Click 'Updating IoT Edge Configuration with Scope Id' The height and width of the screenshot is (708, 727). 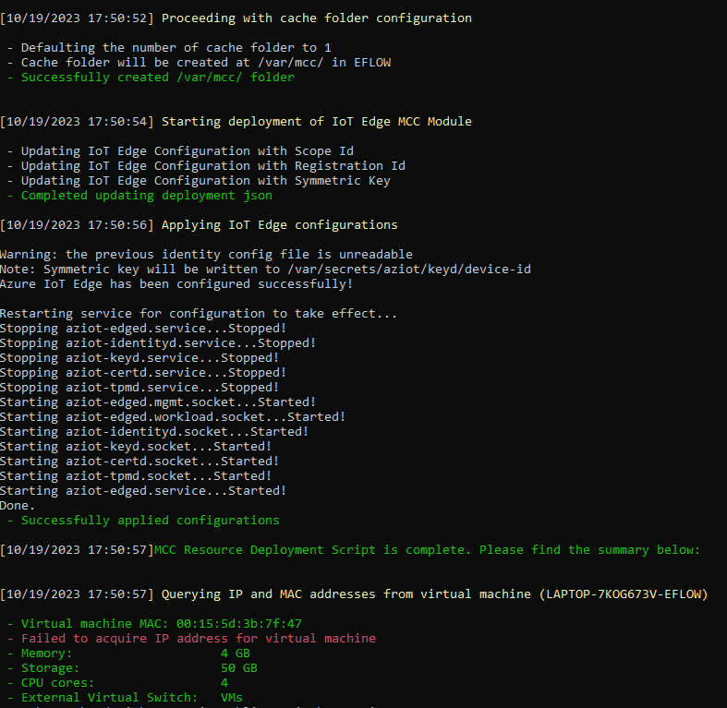[x=188, y=151]
